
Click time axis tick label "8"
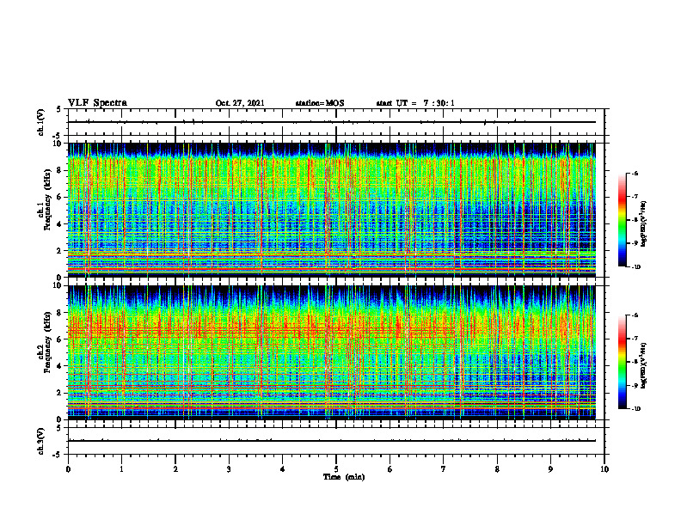point(497,469)
